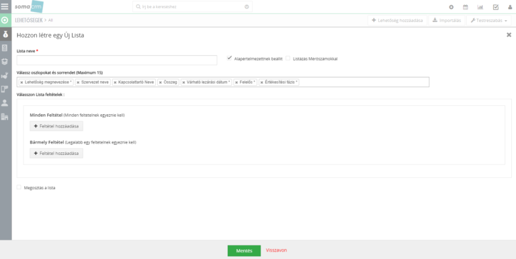Open advanced search options in search bar

[247, 7]
